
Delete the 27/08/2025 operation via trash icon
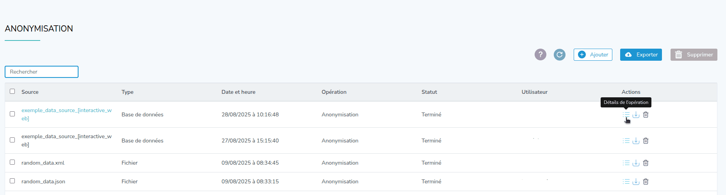click(x=646, y=141)
